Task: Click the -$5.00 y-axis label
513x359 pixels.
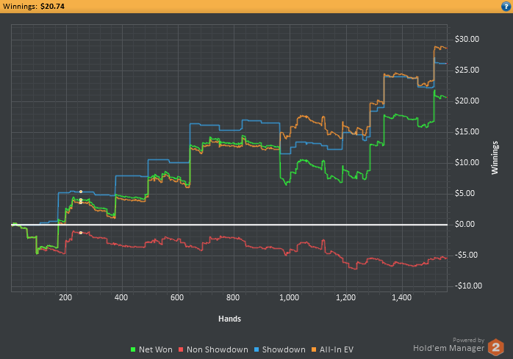Action: (466, 255)
